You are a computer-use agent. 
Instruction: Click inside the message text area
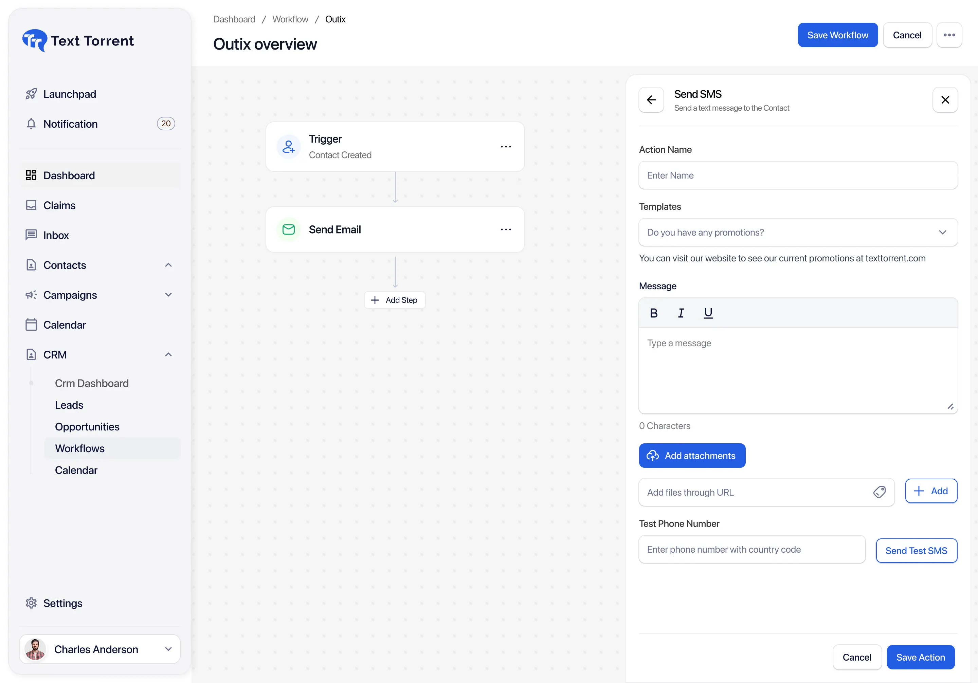click(798, 370)
